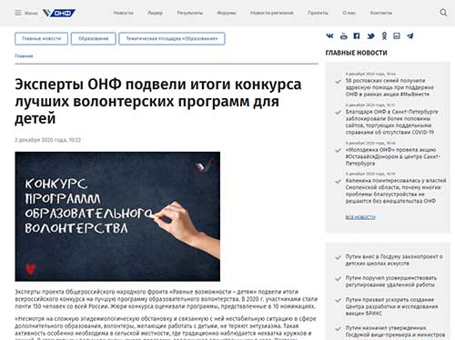
Task: Click the ОНФ logo
Action: (x=59, y=13)
